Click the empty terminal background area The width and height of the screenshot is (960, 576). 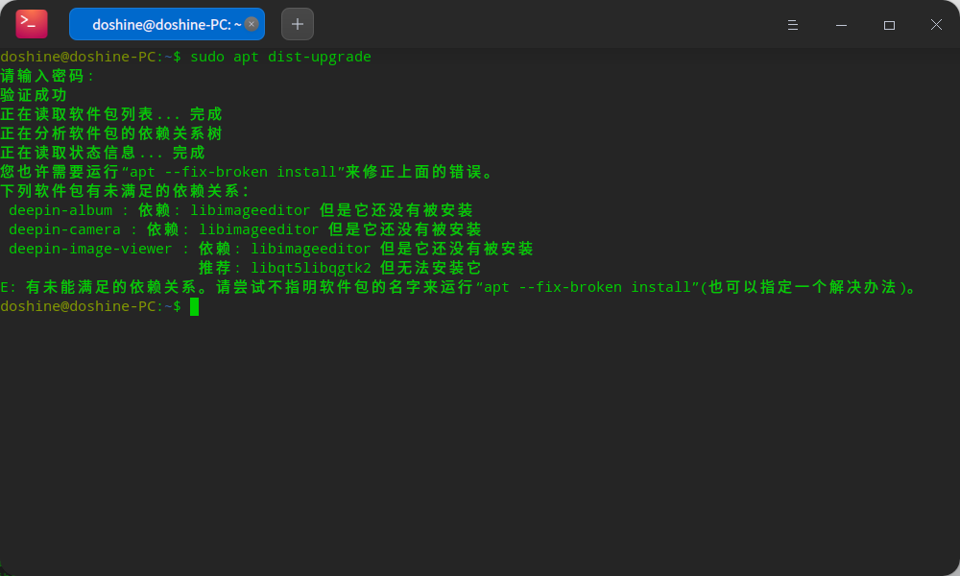point(480,432)
